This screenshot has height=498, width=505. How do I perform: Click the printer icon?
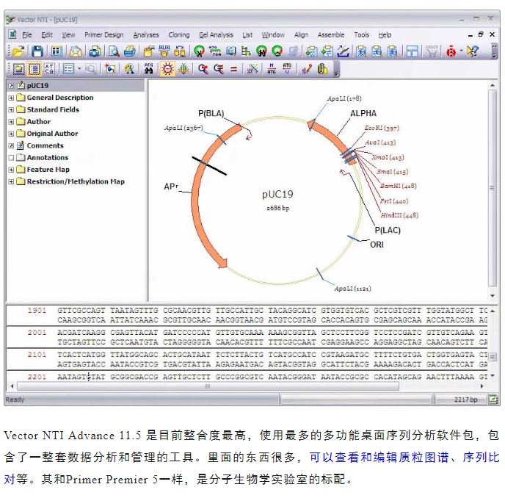coord(130,51)
